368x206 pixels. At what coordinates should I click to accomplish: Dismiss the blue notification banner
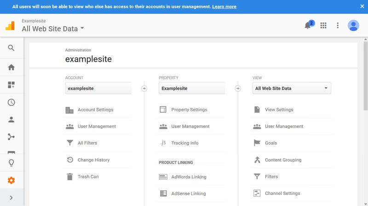point(362,6)
